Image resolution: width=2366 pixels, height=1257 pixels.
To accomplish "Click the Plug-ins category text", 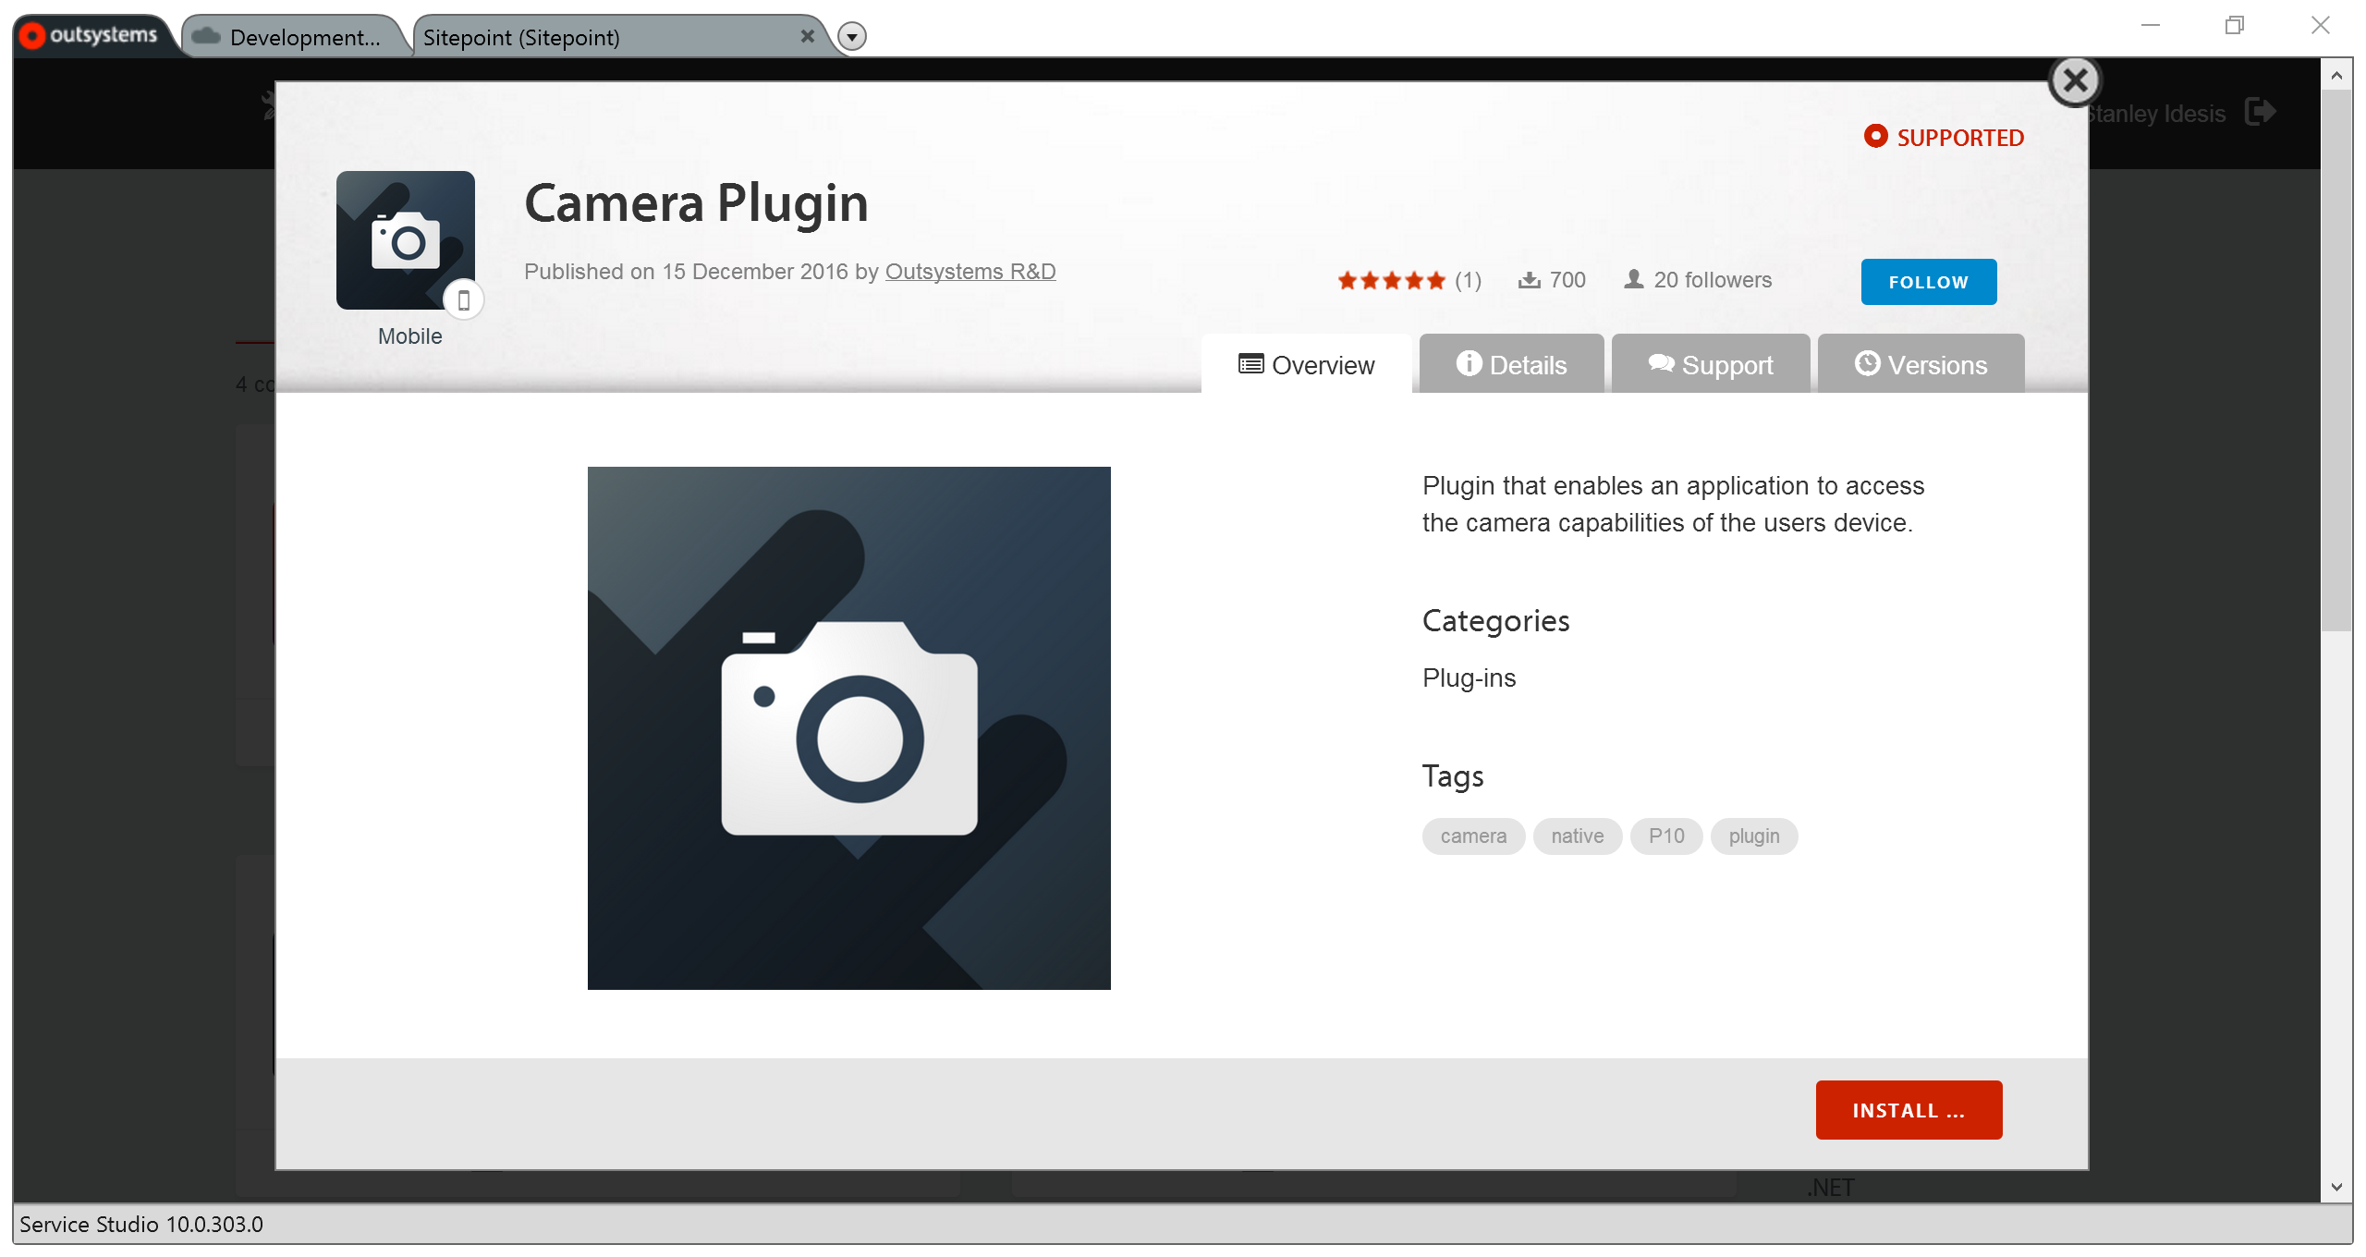I will click(1469, 678).
